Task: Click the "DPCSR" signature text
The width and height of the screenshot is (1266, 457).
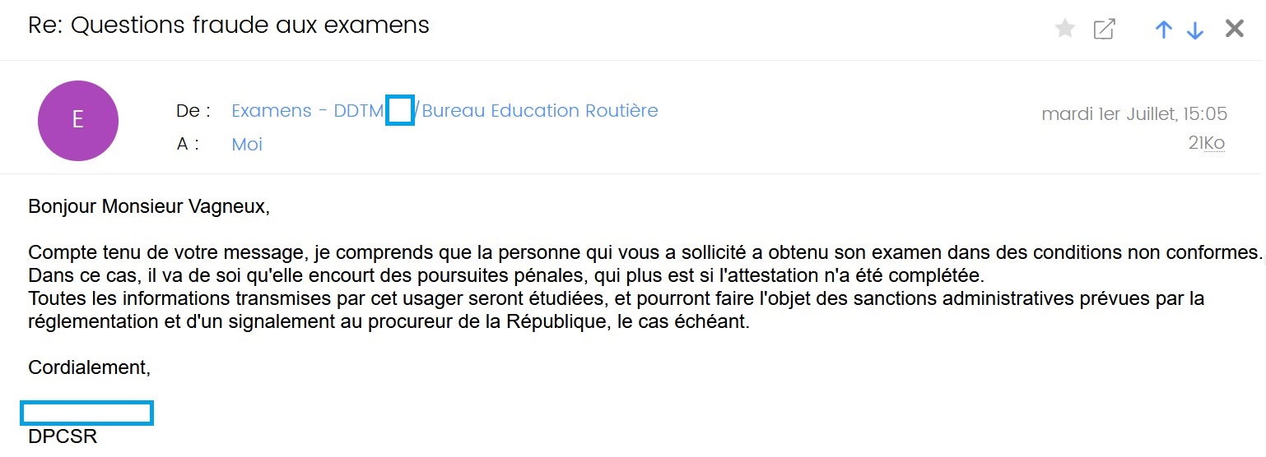Action: pos(63,436)
